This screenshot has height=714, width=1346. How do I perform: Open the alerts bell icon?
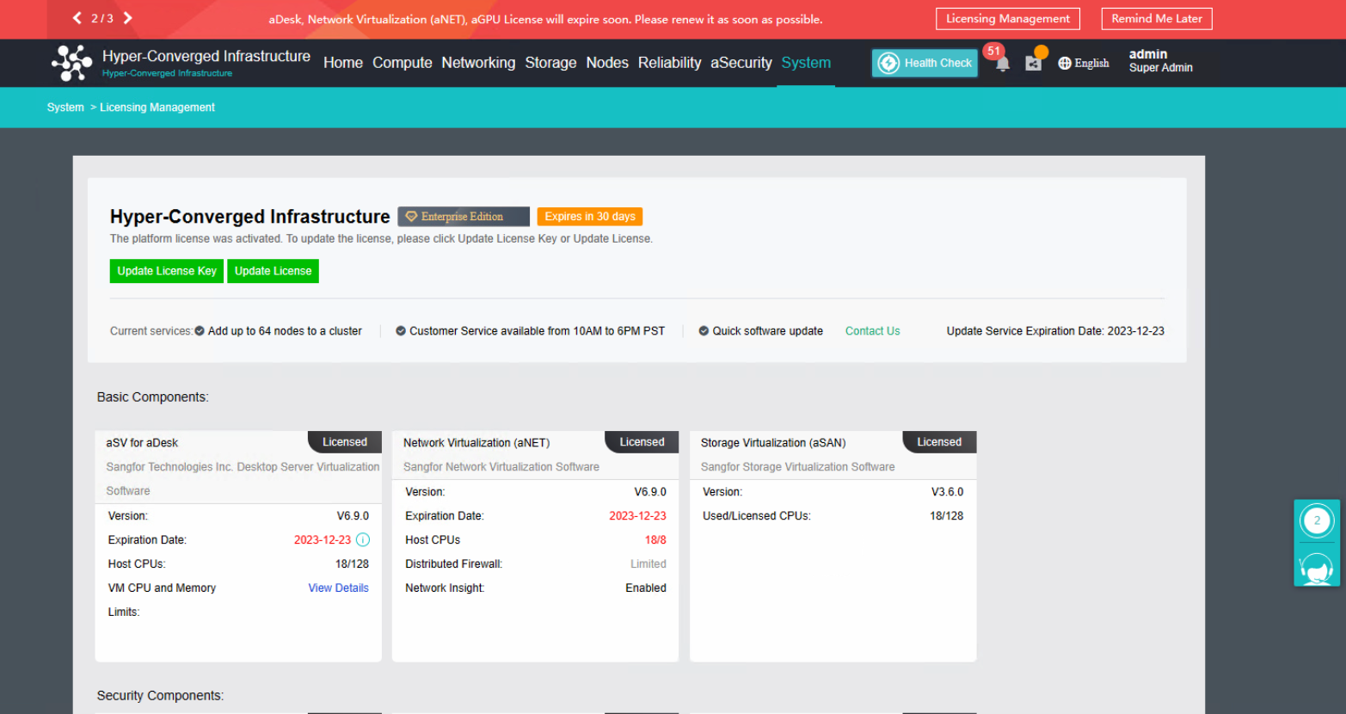point(1002,64)
